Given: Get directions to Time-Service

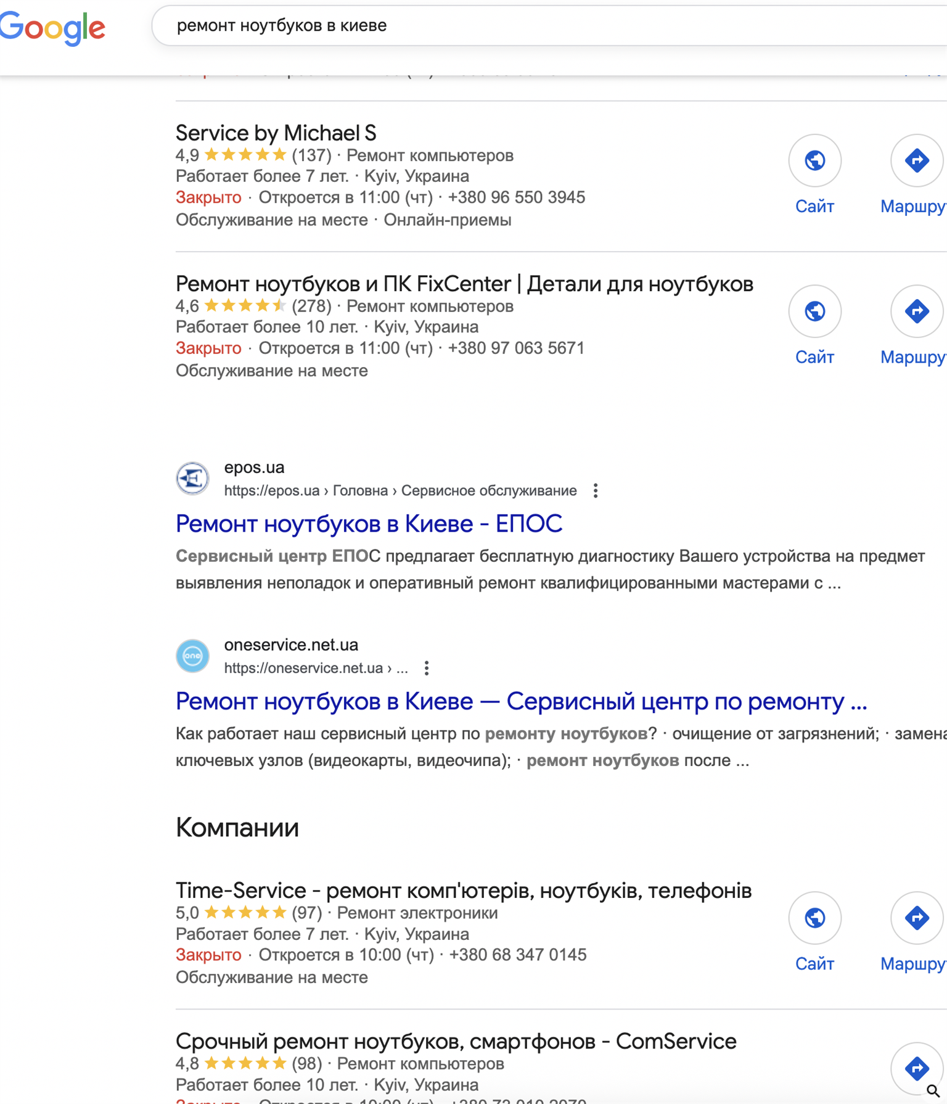Looking at the screenshot, I should pyautogui.click(x=916, y=918).
